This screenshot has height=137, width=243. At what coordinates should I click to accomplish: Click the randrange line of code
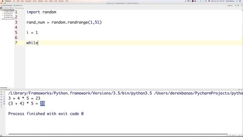coord(64,22)
